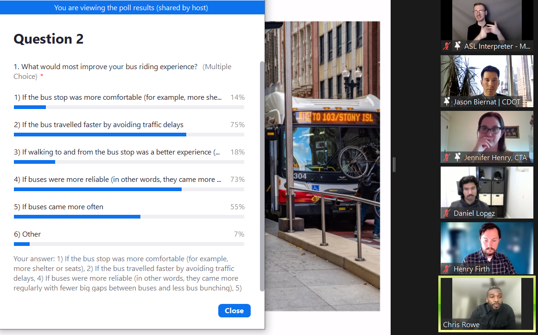Click the 75% traffic delays result bar
This screenshot has width=538, height=335.
[129, 135]
